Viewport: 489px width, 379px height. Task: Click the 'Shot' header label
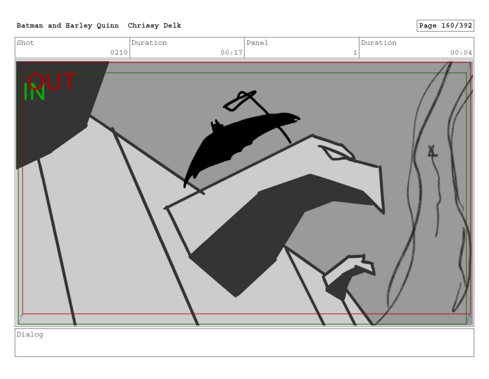coord(25,43)
